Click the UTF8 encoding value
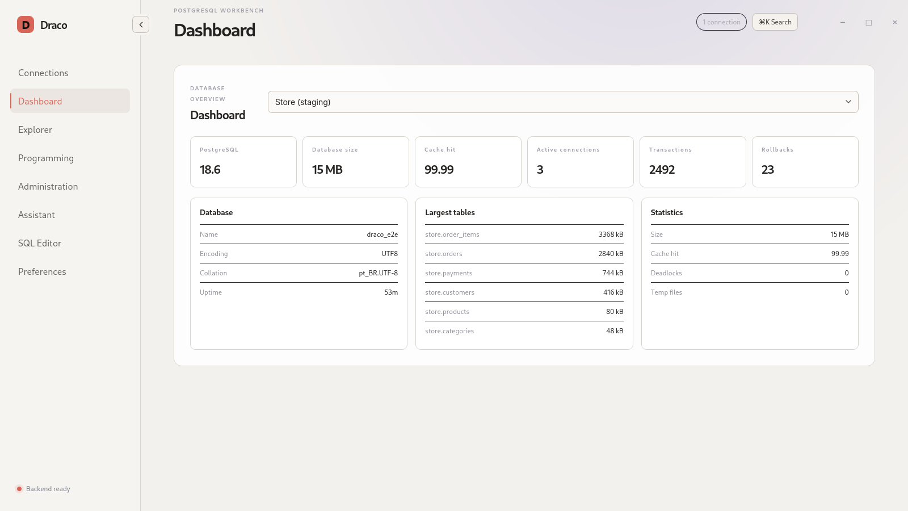This screenshot has width=908, height=511. pos(390,254)
